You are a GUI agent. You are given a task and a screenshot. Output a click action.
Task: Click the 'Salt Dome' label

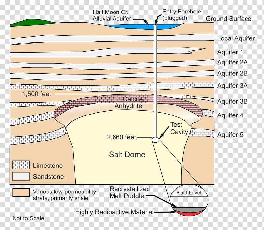127,154
